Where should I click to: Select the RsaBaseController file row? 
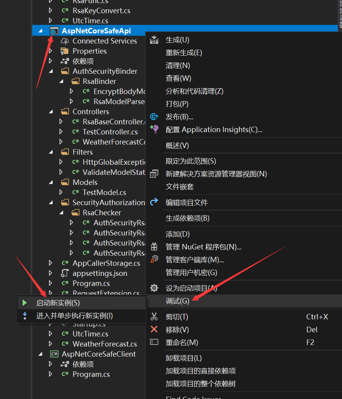click(114, 122)
